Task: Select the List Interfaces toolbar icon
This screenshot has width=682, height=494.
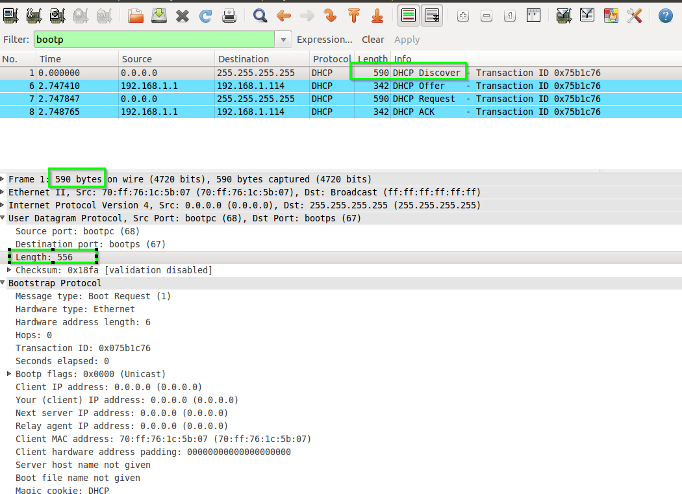Action: pyautogui.click(x=10, y=16)
